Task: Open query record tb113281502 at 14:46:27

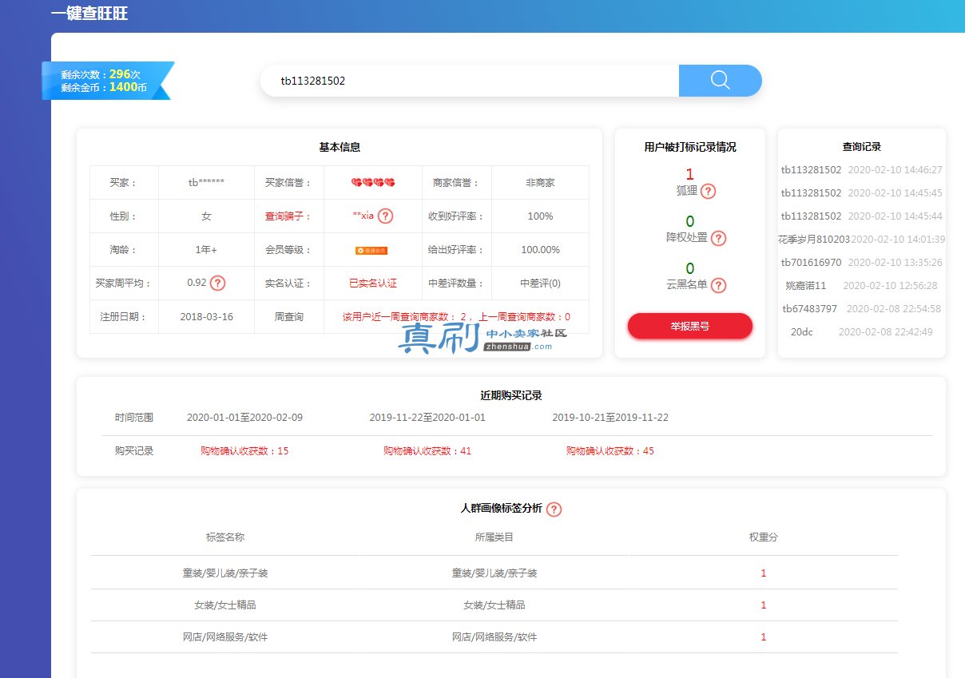Action: point(862,170)
